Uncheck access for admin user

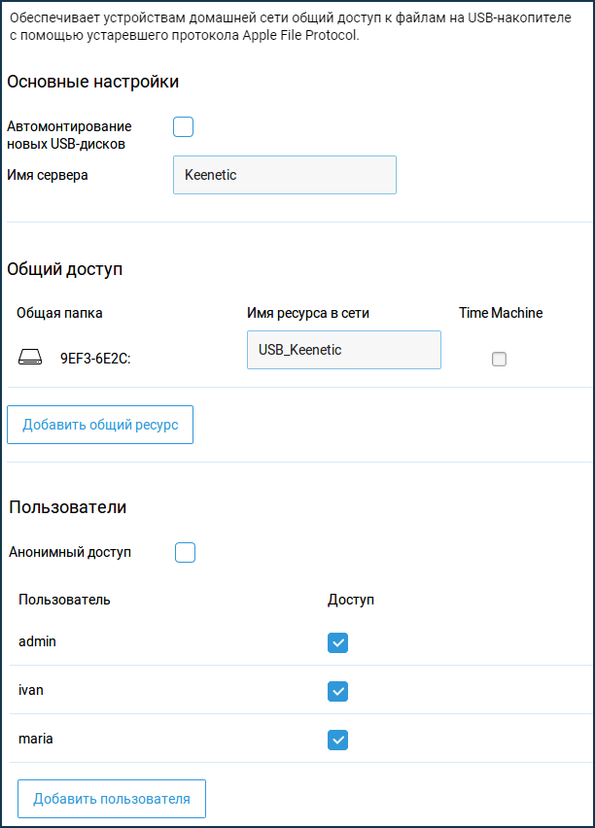pos(337,642)
